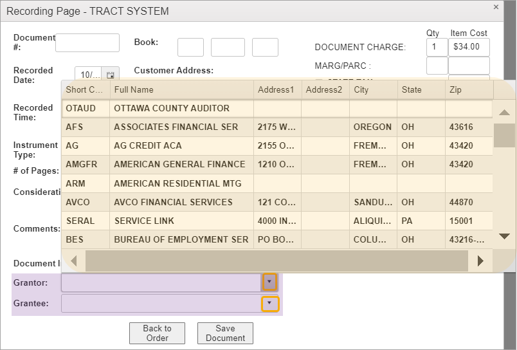517x350 pixels.
Task: Click the horizontal scrollbar track
Action: (x=277, y=261)
